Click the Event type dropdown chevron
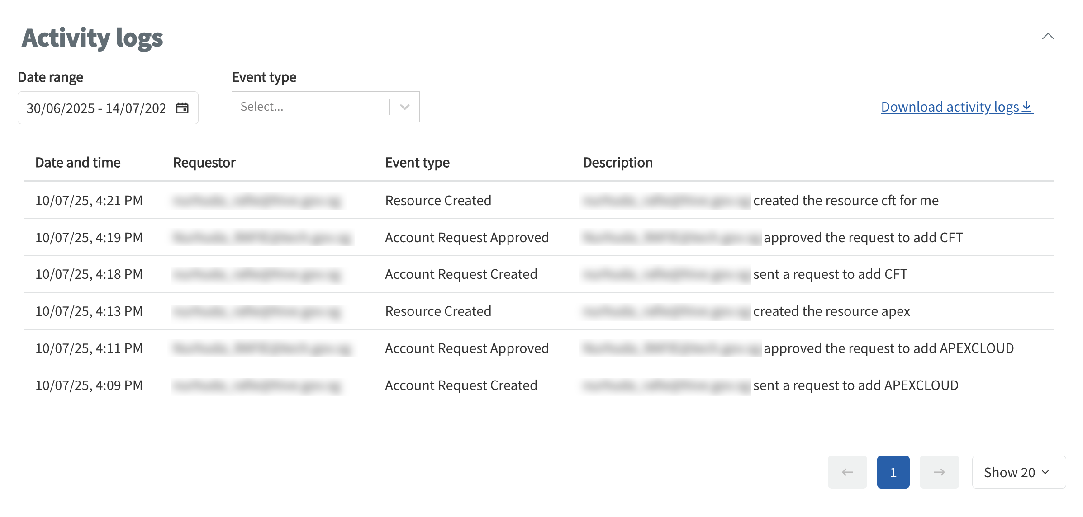1083x517 pixels. [404, 107]
